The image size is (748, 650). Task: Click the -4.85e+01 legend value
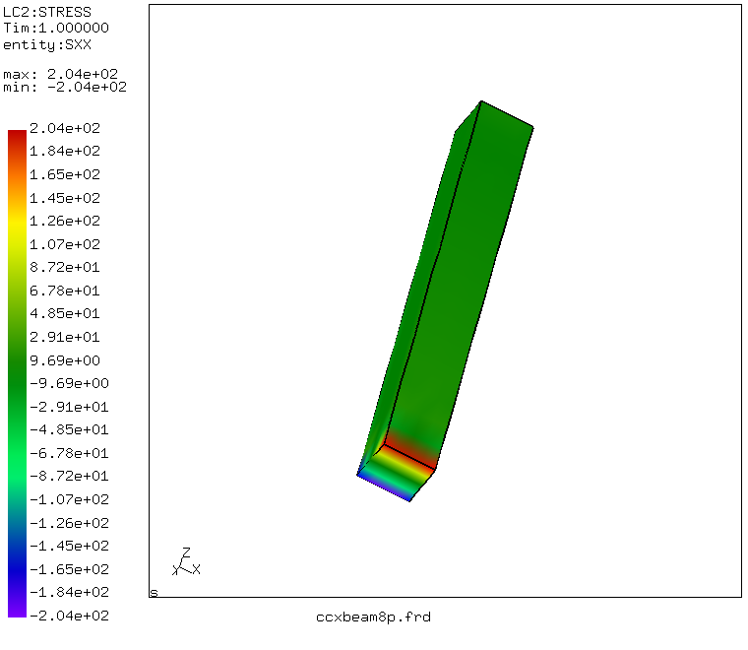pyautogui.click(x=69, y=429)
